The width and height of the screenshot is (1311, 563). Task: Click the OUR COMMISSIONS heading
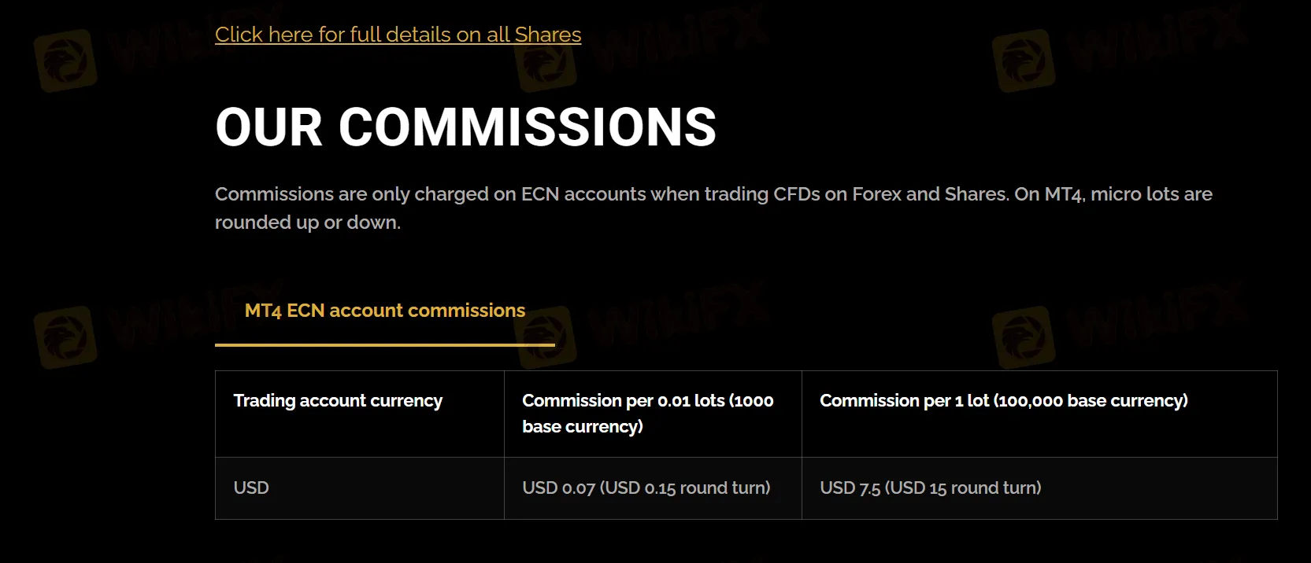[x=465, y=127]
